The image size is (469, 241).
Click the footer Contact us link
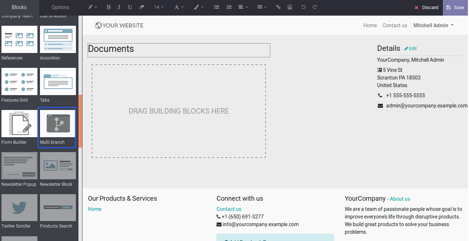pyautogui.click(x=229, y=209)
